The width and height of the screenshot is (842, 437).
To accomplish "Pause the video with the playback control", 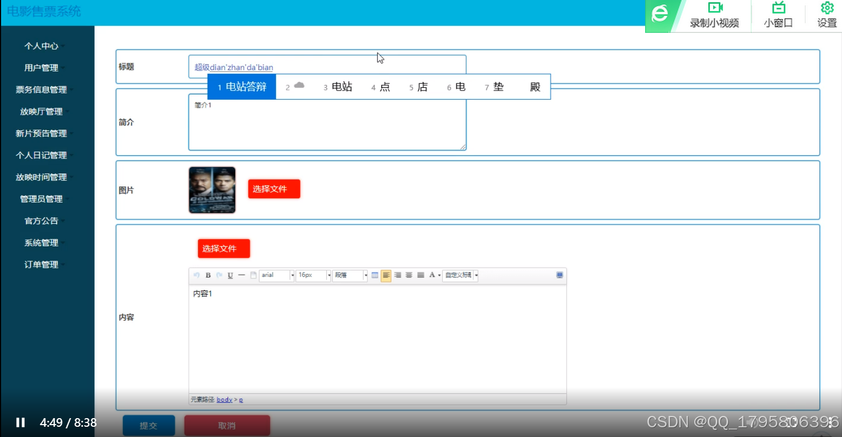I will pyautogui.click(x=21, y=422).
